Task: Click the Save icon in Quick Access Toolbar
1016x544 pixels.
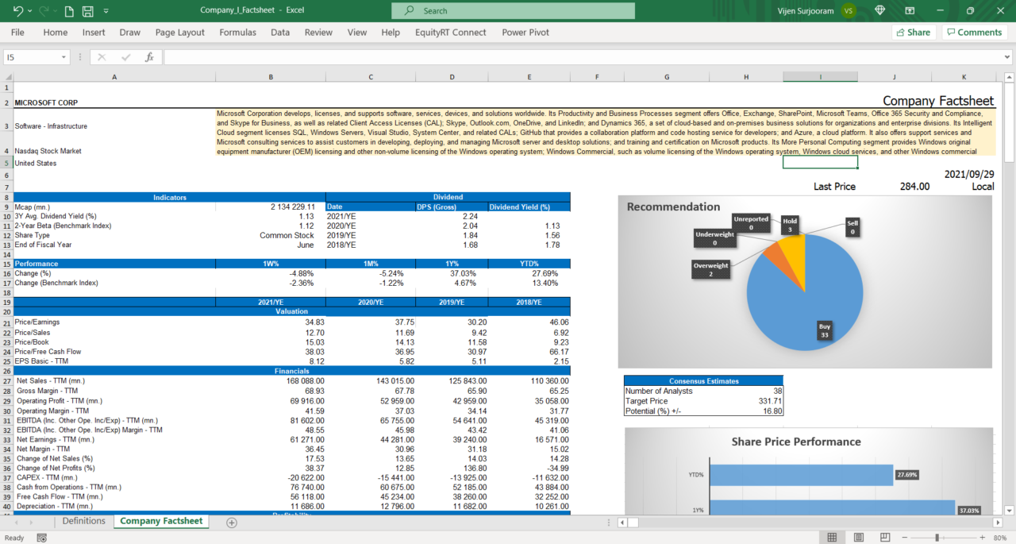Action: (x=88, y=10)
